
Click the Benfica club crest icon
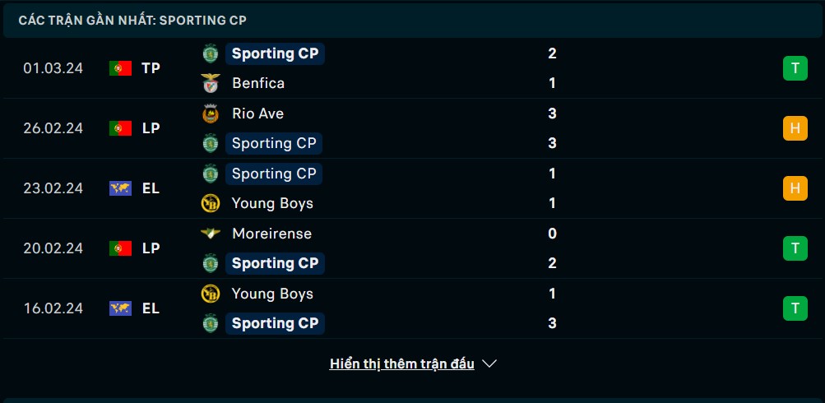coord(211,83)
